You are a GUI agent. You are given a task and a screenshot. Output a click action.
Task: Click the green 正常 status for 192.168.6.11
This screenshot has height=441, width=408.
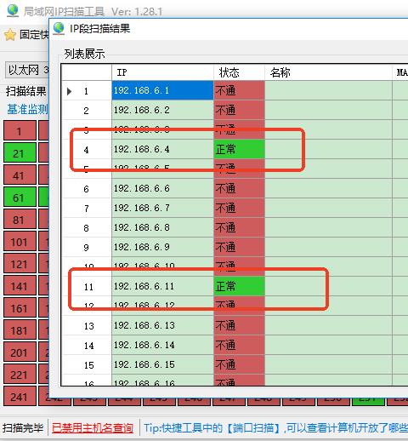239,286
